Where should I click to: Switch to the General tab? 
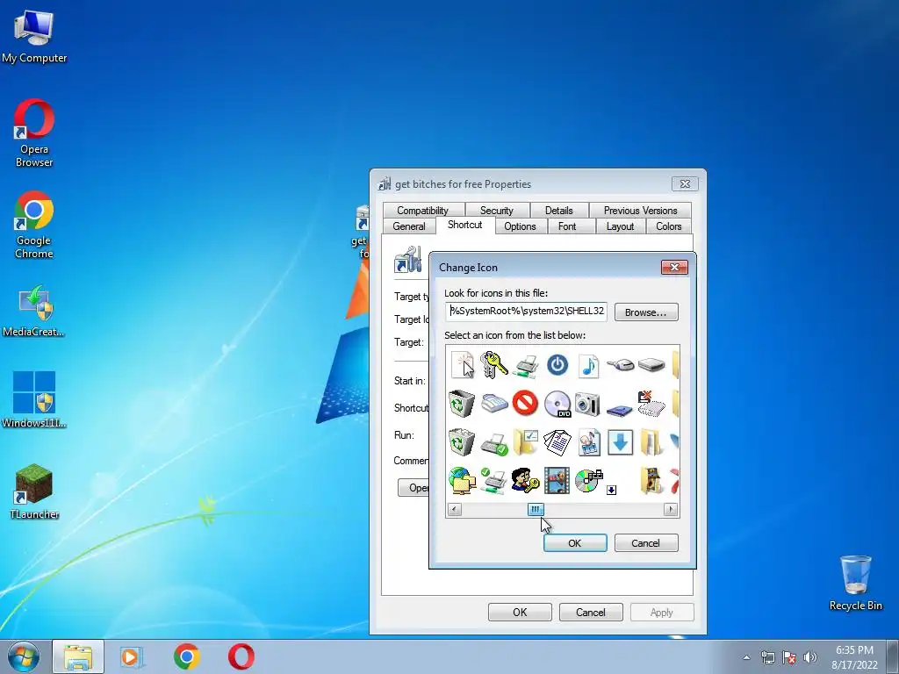click(409, 226)
